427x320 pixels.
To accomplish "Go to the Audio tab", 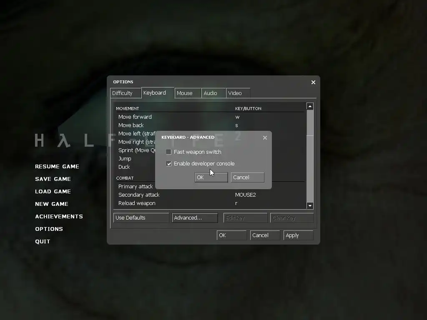I will coord(213,93).
